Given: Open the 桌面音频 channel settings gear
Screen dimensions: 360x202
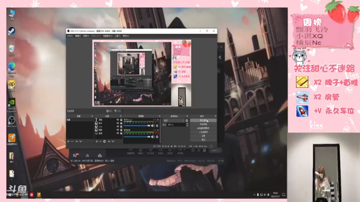Looking at the screenshot, I should pyautogui.click(x=157, y=137).
